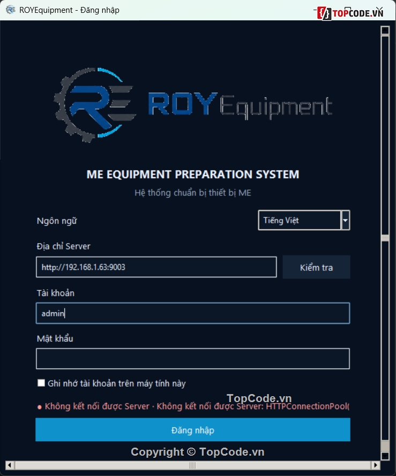Click the horizontal scrollbar thumb grip
The width and height of the screenshot is (396, 476).
193,465
